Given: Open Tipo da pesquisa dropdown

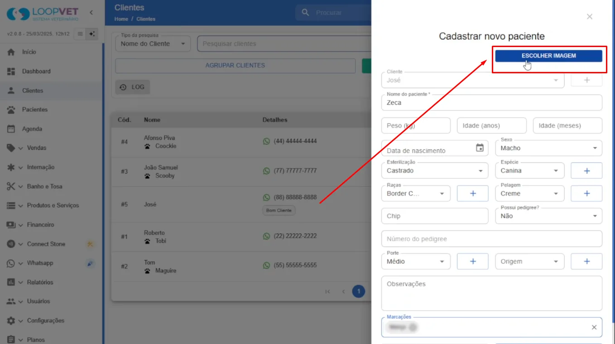Looking at the screenshot, I should coord(153,44).
